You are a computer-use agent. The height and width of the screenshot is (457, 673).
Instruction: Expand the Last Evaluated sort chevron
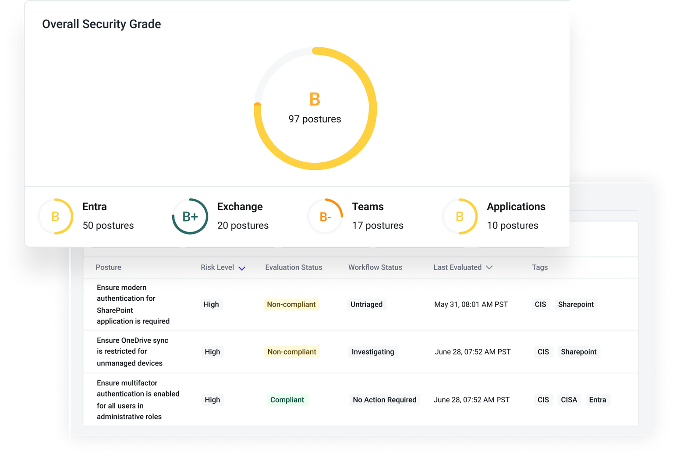[x=489, y=267]
